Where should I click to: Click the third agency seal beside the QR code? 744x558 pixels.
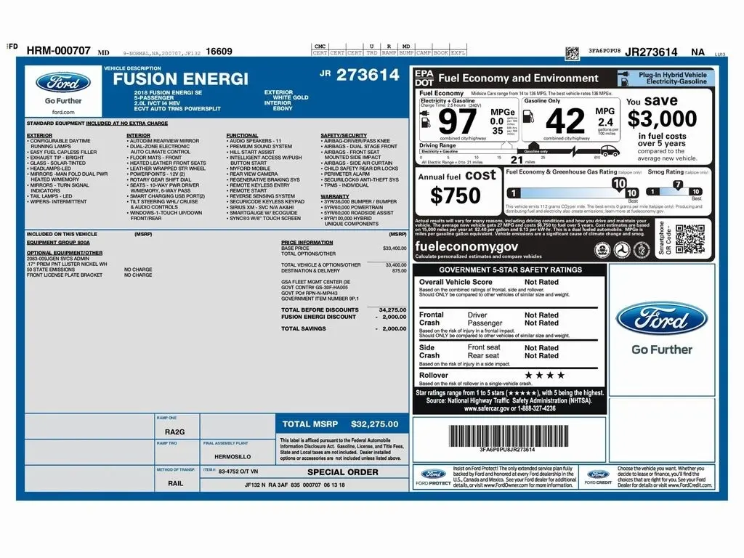[x=642, y=250]
